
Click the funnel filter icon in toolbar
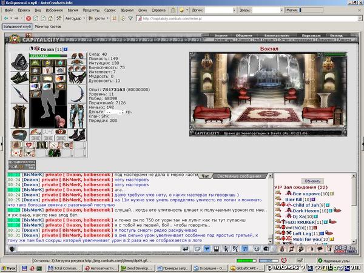(x=130, y=18)
